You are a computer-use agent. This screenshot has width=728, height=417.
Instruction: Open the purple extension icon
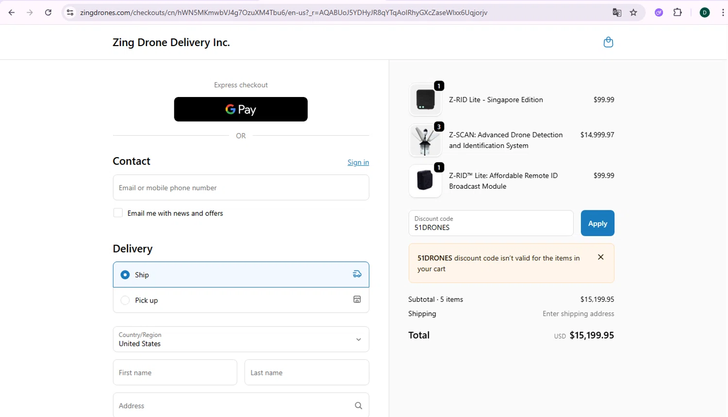click(x=659, y=13)
